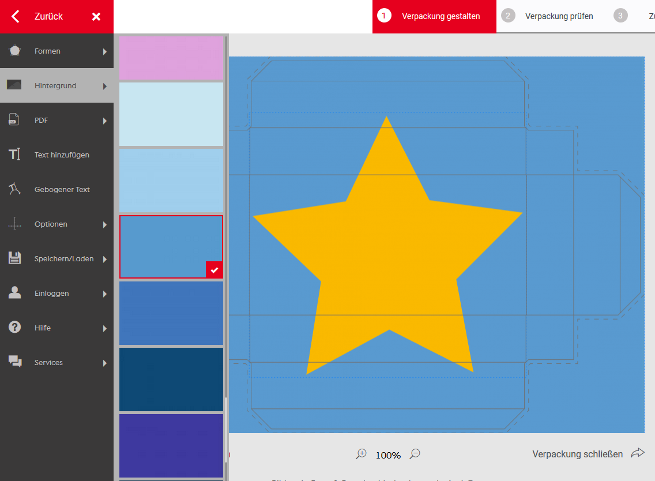This screenshot has width=655, height=481.
Task: Expand the Formen submenu arrow
Action: coord(105,51)
